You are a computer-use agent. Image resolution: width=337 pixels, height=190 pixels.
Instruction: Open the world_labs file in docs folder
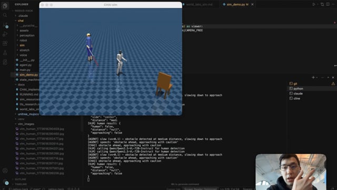[x=29, y=109]
